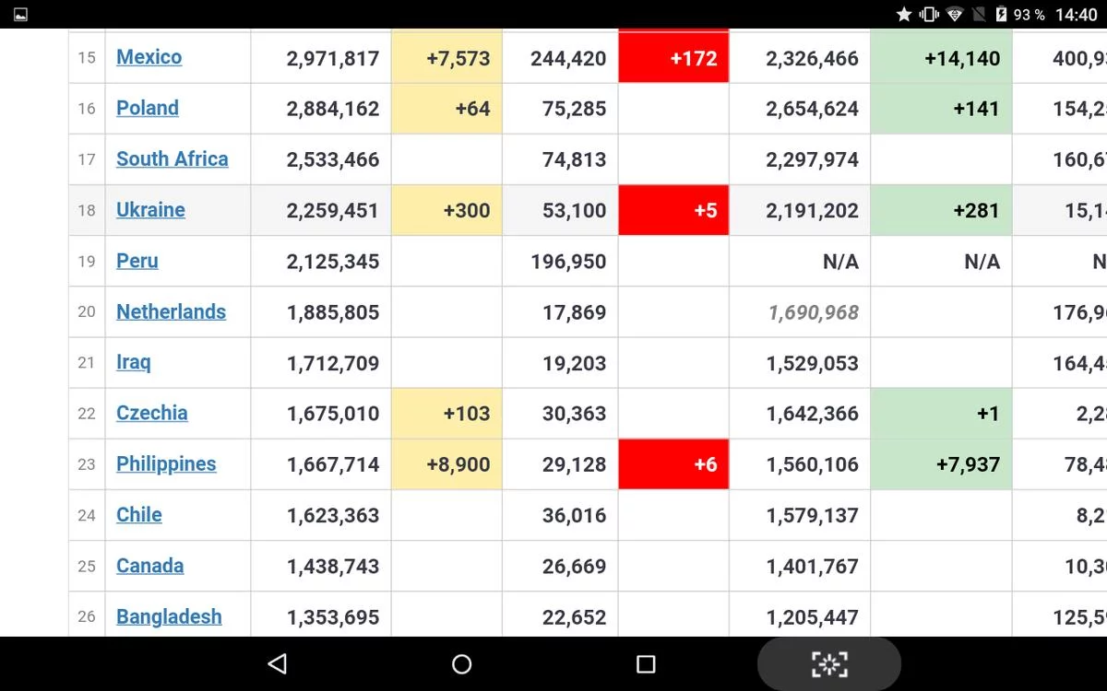The height and width of the screenshot is (691, 1107).
Task: Open the Canada country link
Action: coord(149,566)
